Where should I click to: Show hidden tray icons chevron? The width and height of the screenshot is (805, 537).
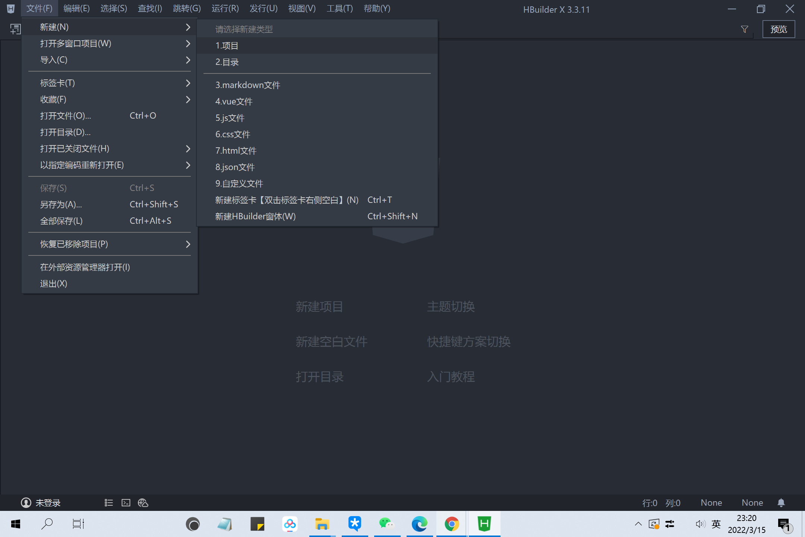pos(638,524)
